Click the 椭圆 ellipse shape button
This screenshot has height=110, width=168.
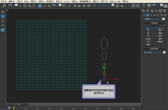[x=160, y=33]
